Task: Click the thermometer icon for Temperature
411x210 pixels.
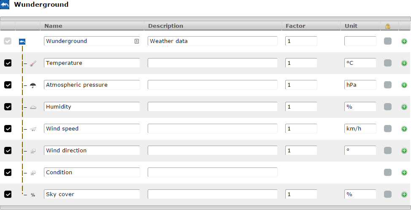Action: coord(33,64)
